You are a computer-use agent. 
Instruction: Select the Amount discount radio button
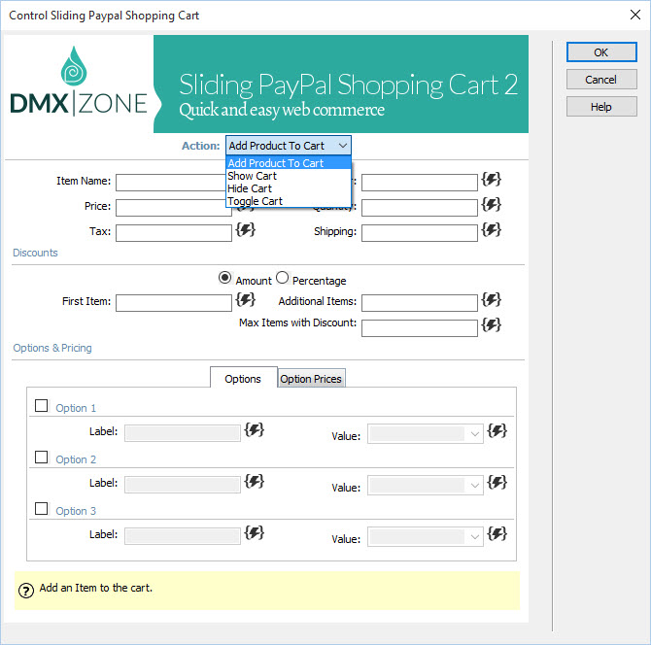click(224, 278)
